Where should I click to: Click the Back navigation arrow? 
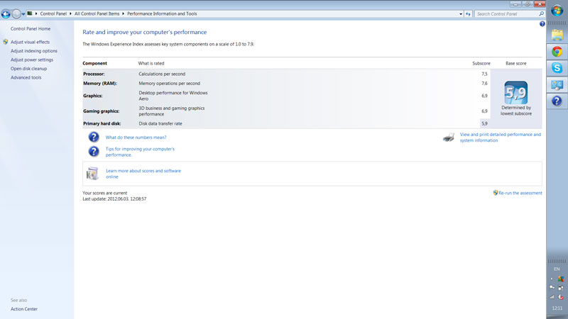click(x=6, y=14)
